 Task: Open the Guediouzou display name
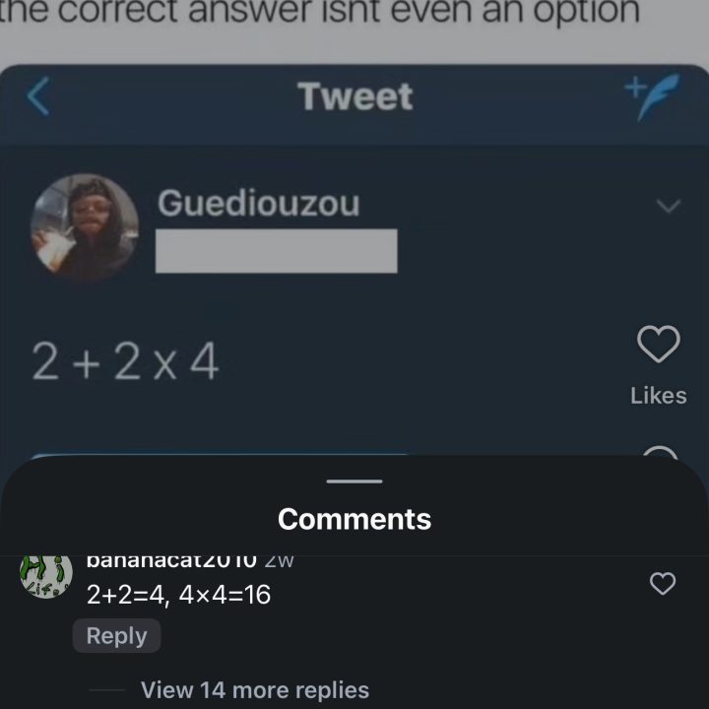[259, 204]
